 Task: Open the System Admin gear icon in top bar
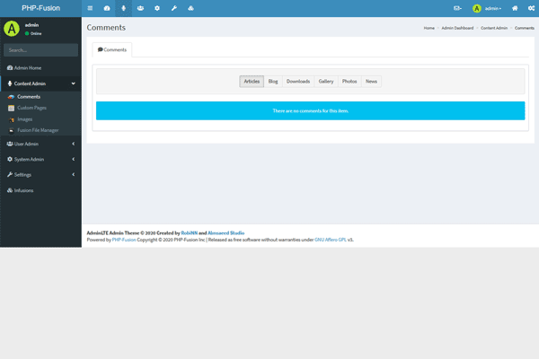pos(157,8)
